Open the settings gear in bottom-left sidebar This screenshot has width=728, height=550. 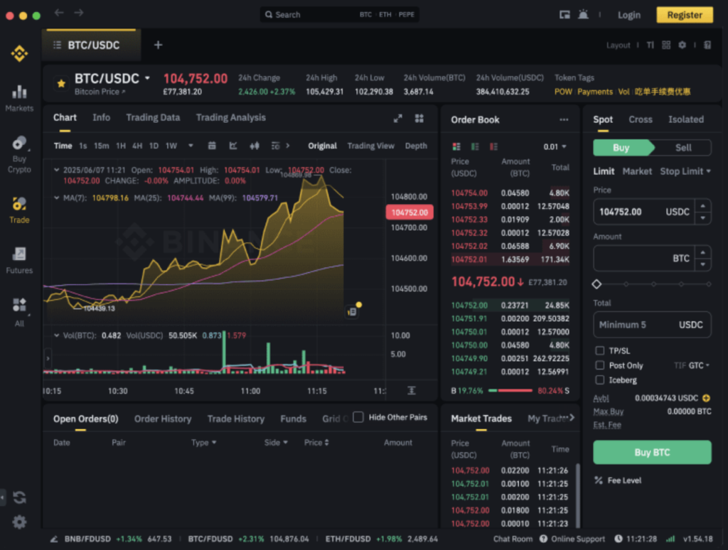pyautogui.click(x=19, y=522)
